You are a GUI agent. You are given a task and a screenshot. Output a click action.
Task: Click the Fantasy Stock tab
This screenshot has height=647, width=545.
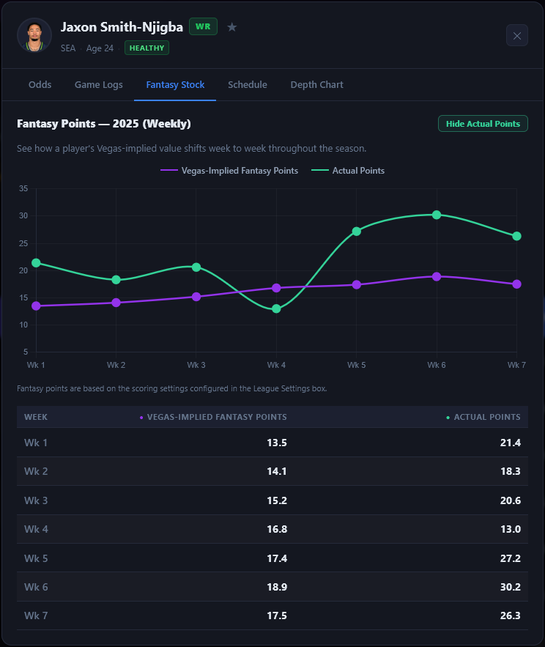click(175, 84)
